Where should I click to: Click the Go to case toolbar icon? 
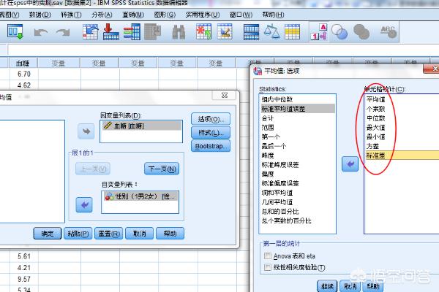pos(91,32)
